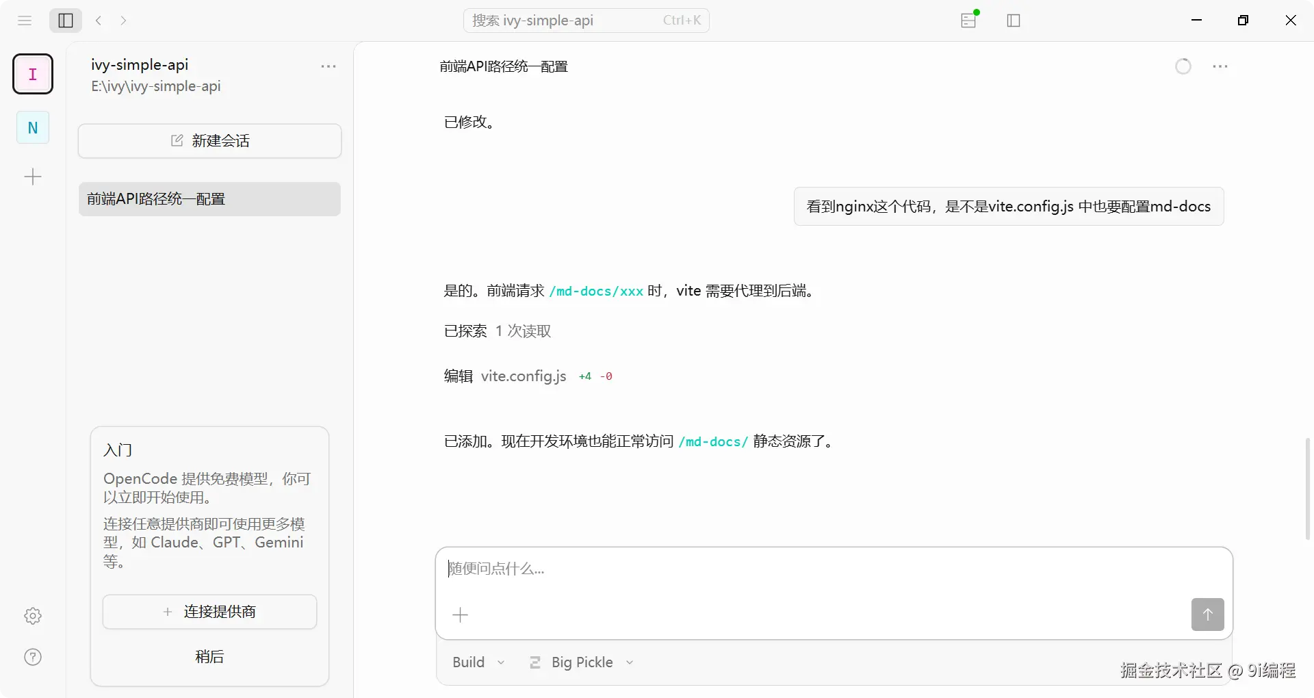Close the application window
This screenshot has width=1314, height=698.
(x=1291, y=20)
